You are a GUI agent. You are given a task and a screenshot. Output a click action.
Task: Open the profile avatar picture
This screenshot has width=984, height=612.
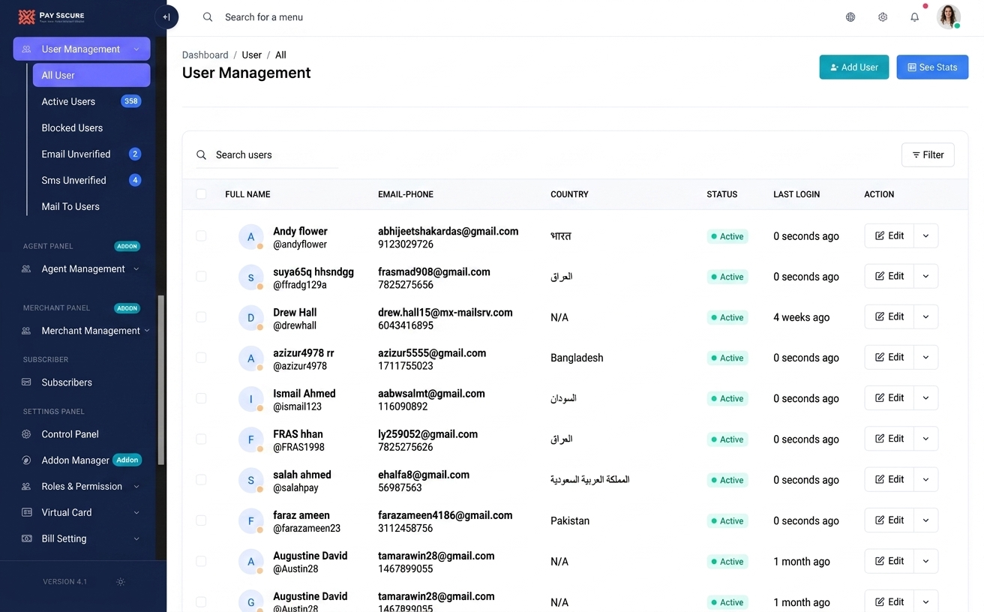pos(949,16)
